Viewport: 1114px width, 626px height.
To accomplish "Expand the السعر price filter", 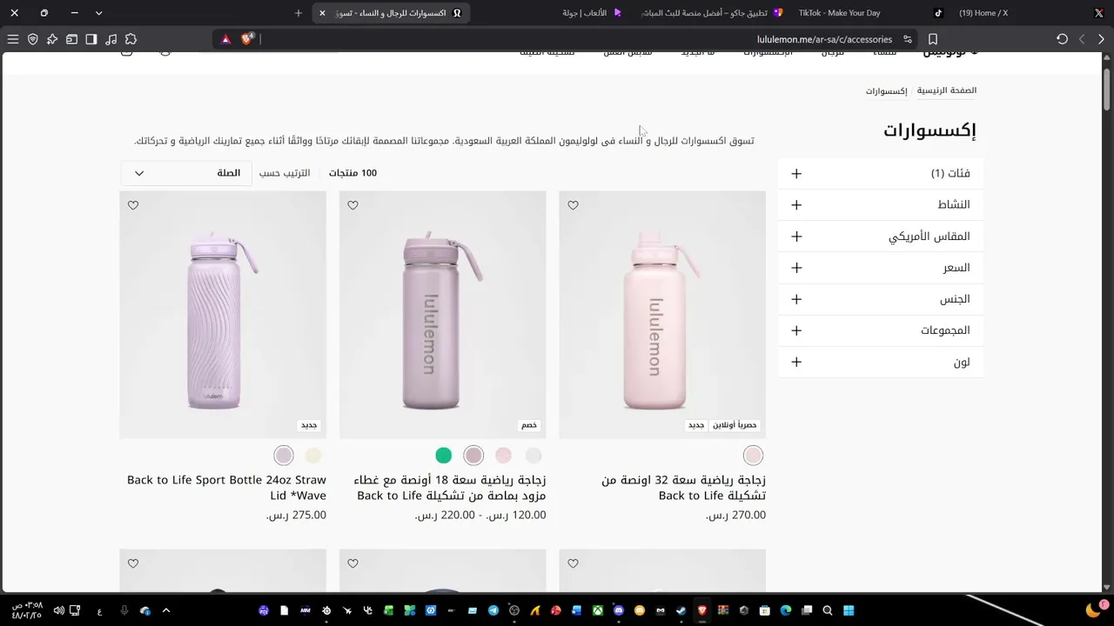I will pyautogui.click(x=881, y=268).
